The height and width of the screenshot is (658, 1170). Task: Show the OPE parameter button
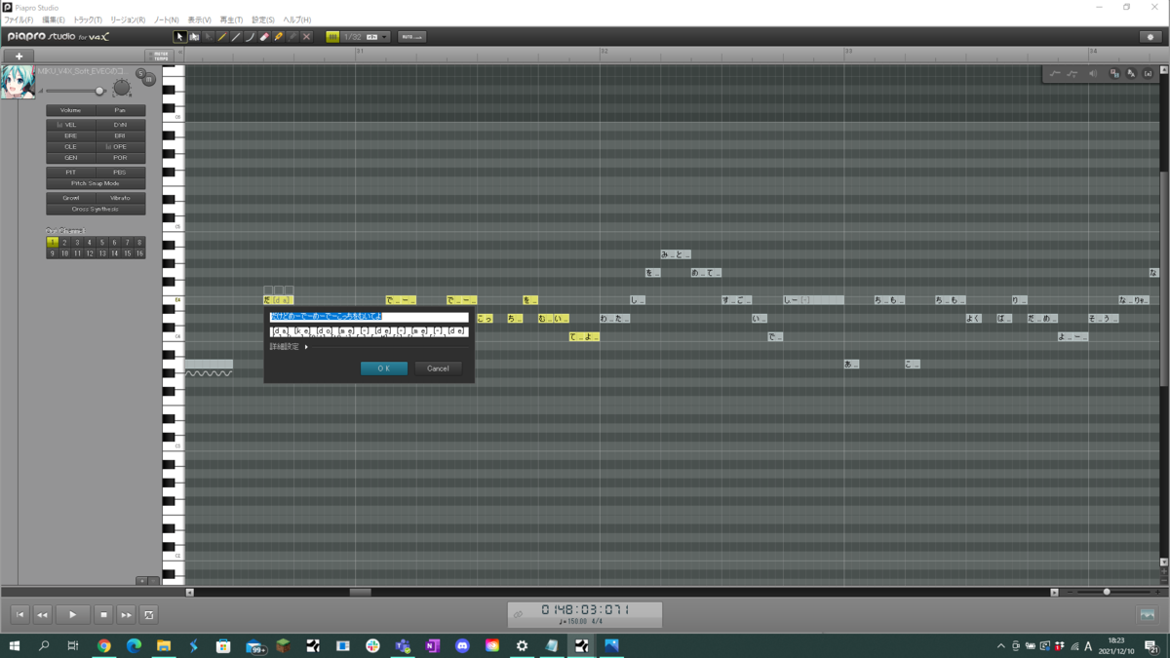(x=120, y=146)
